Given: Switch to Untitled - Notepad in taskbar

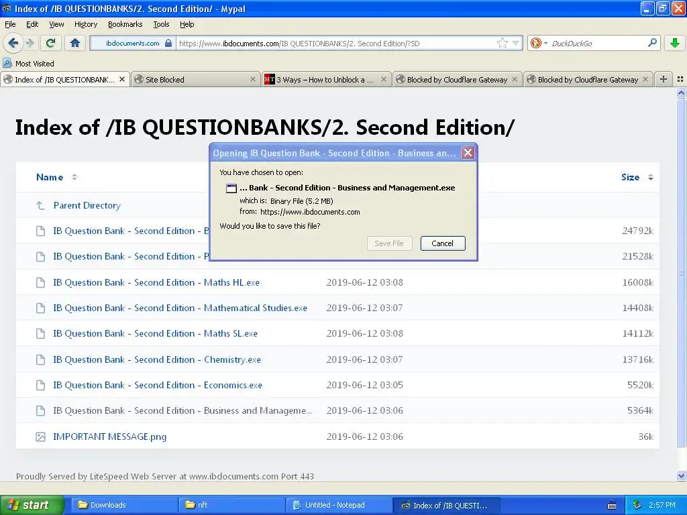Looking at the screenshot, I should tap(339, 505).
